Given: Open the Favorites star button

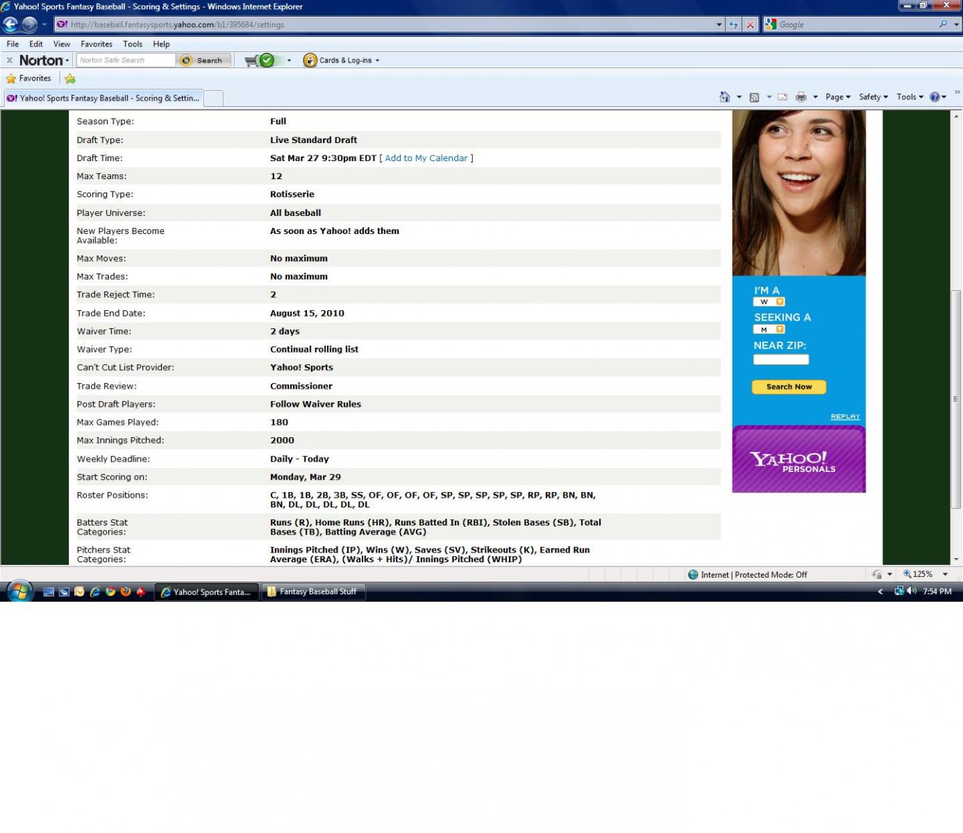Looking at the screenshot, I should pos(28,78).
